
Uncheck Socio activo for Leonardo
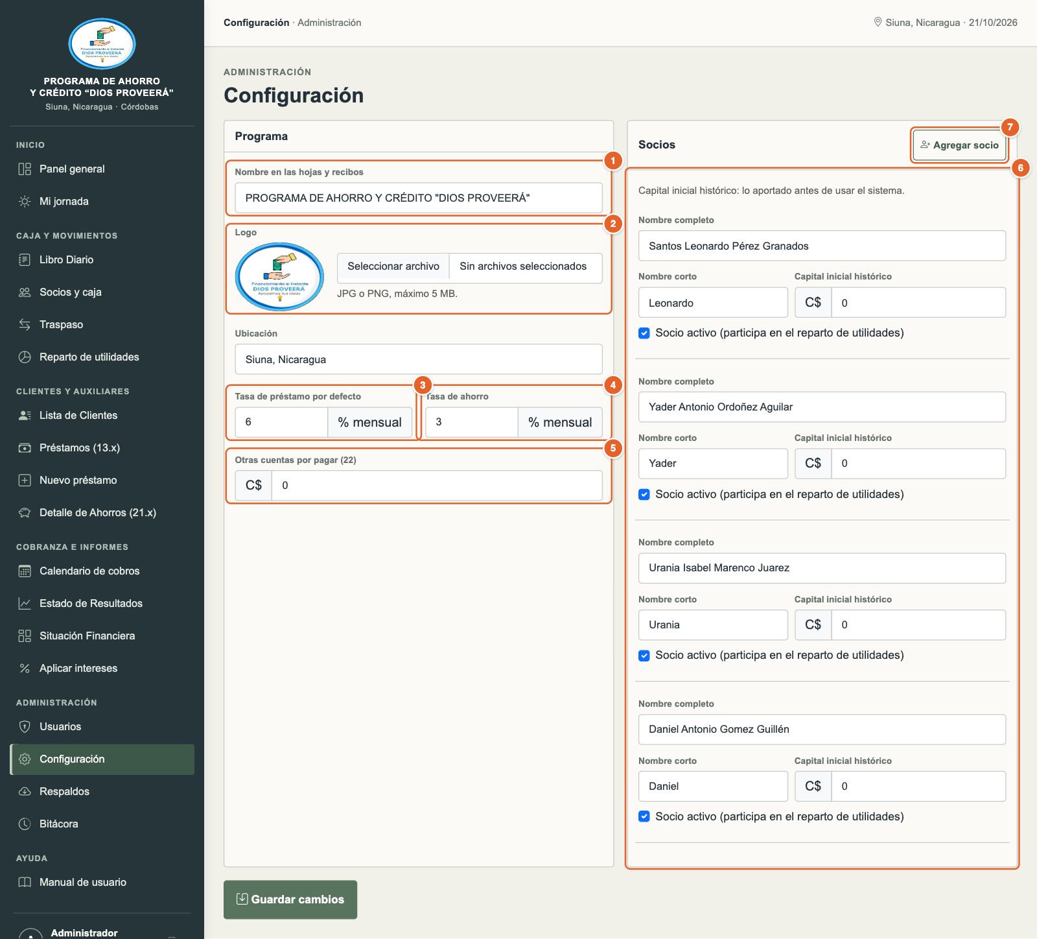click(644, 333)
